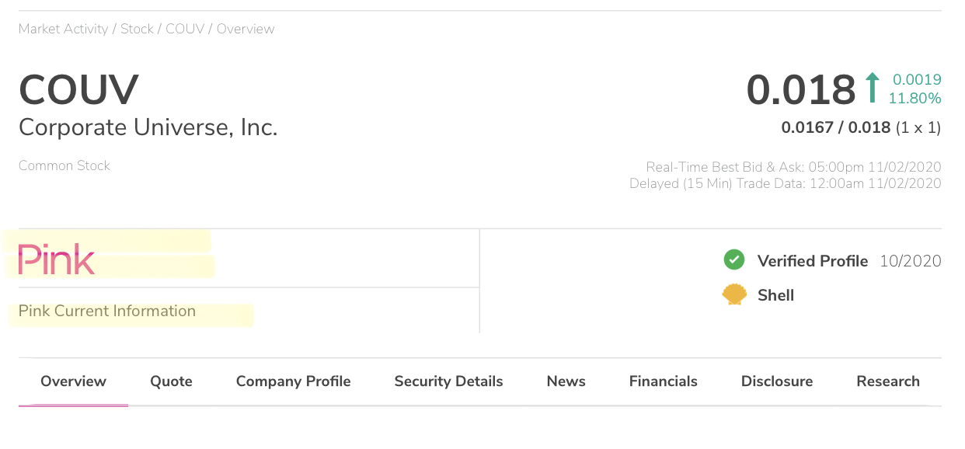
Task: Go to the News tab
Action: 566,381
